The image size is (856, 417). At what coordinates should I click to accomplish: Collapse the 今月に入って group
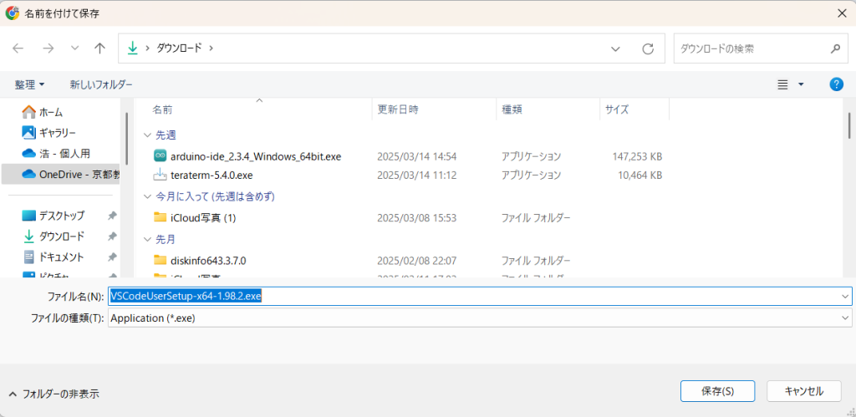click(148, 196)
